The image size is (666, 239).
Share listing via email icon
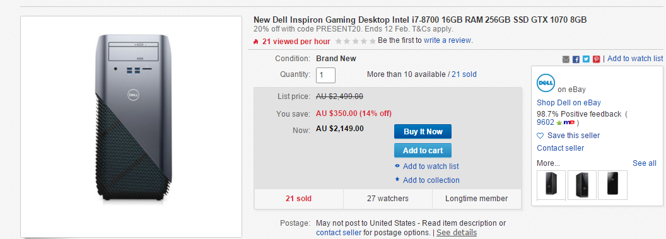pyautogui.click(x=566, y=59)
